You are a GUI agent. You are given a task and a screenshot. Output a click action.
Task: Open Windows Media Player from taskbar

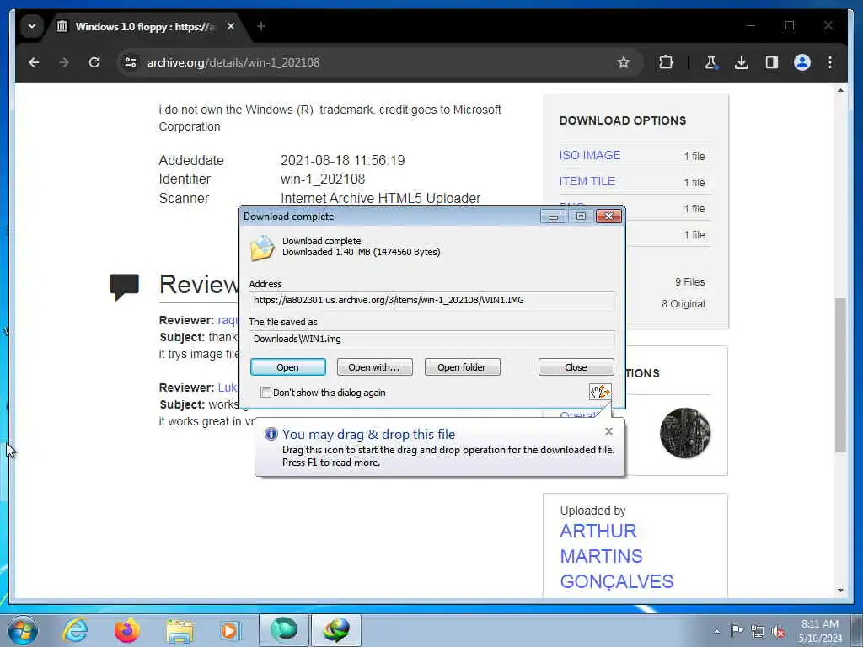[230, 630]
